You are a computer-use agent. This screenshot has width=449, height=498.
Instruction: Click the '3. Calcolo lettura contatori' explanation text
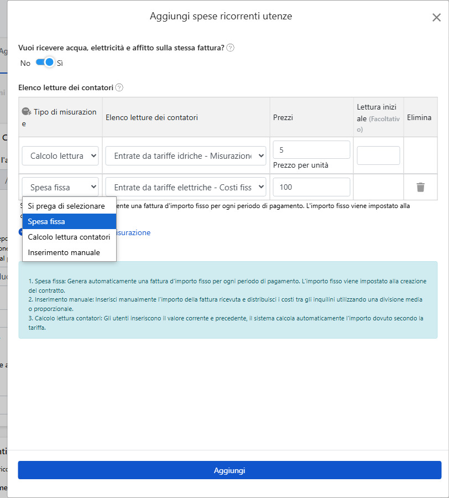coord(226,323)
